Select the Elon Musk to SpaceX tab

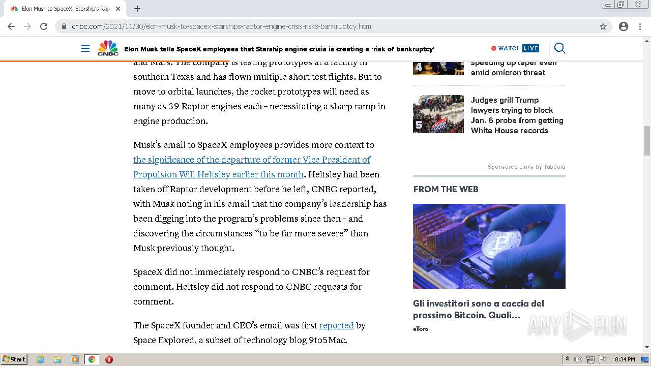click(65, 9)
